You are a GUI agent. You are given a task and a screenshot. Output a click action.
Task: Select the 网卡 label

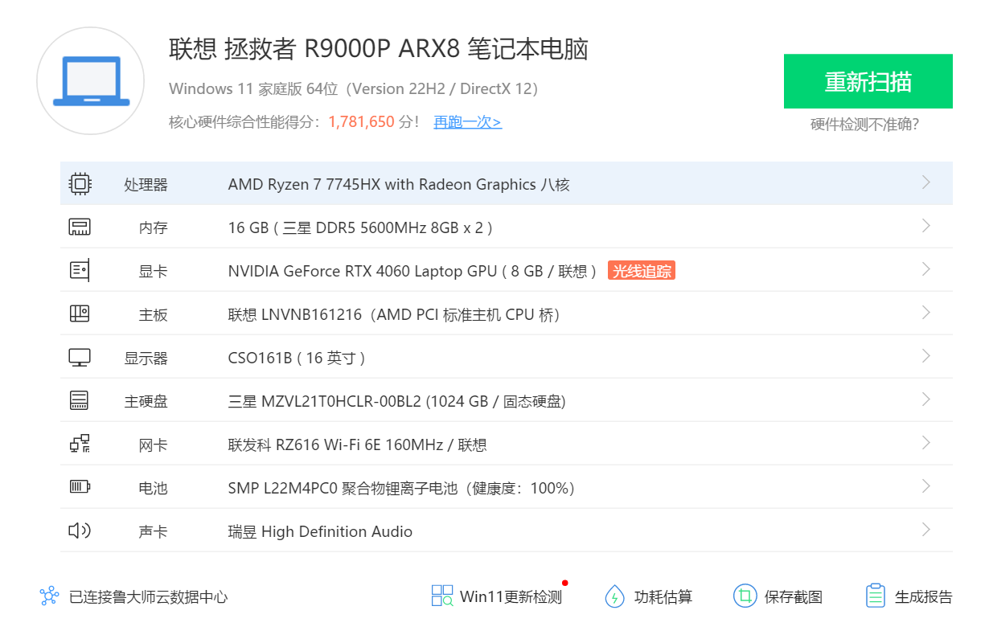pyautogui.click(x=153, y=445)
